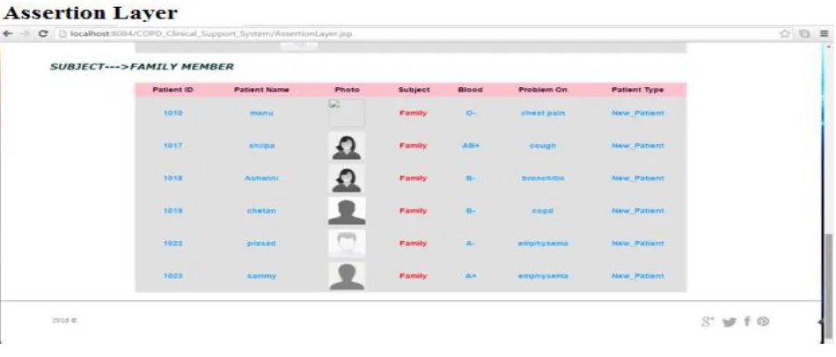The image size is (836, 357).
Task: Click blood group A+ in sammy's row
Action: [x=470, y=275]
